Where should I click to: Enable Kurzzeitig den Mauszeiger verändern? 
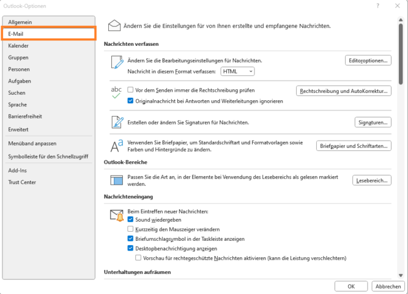(131, 229)
